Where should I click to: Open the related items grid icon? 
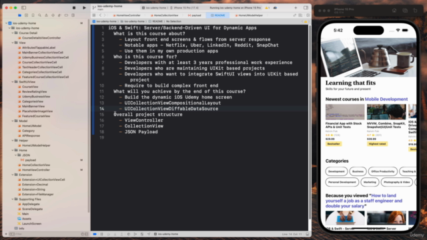(94, 15)
